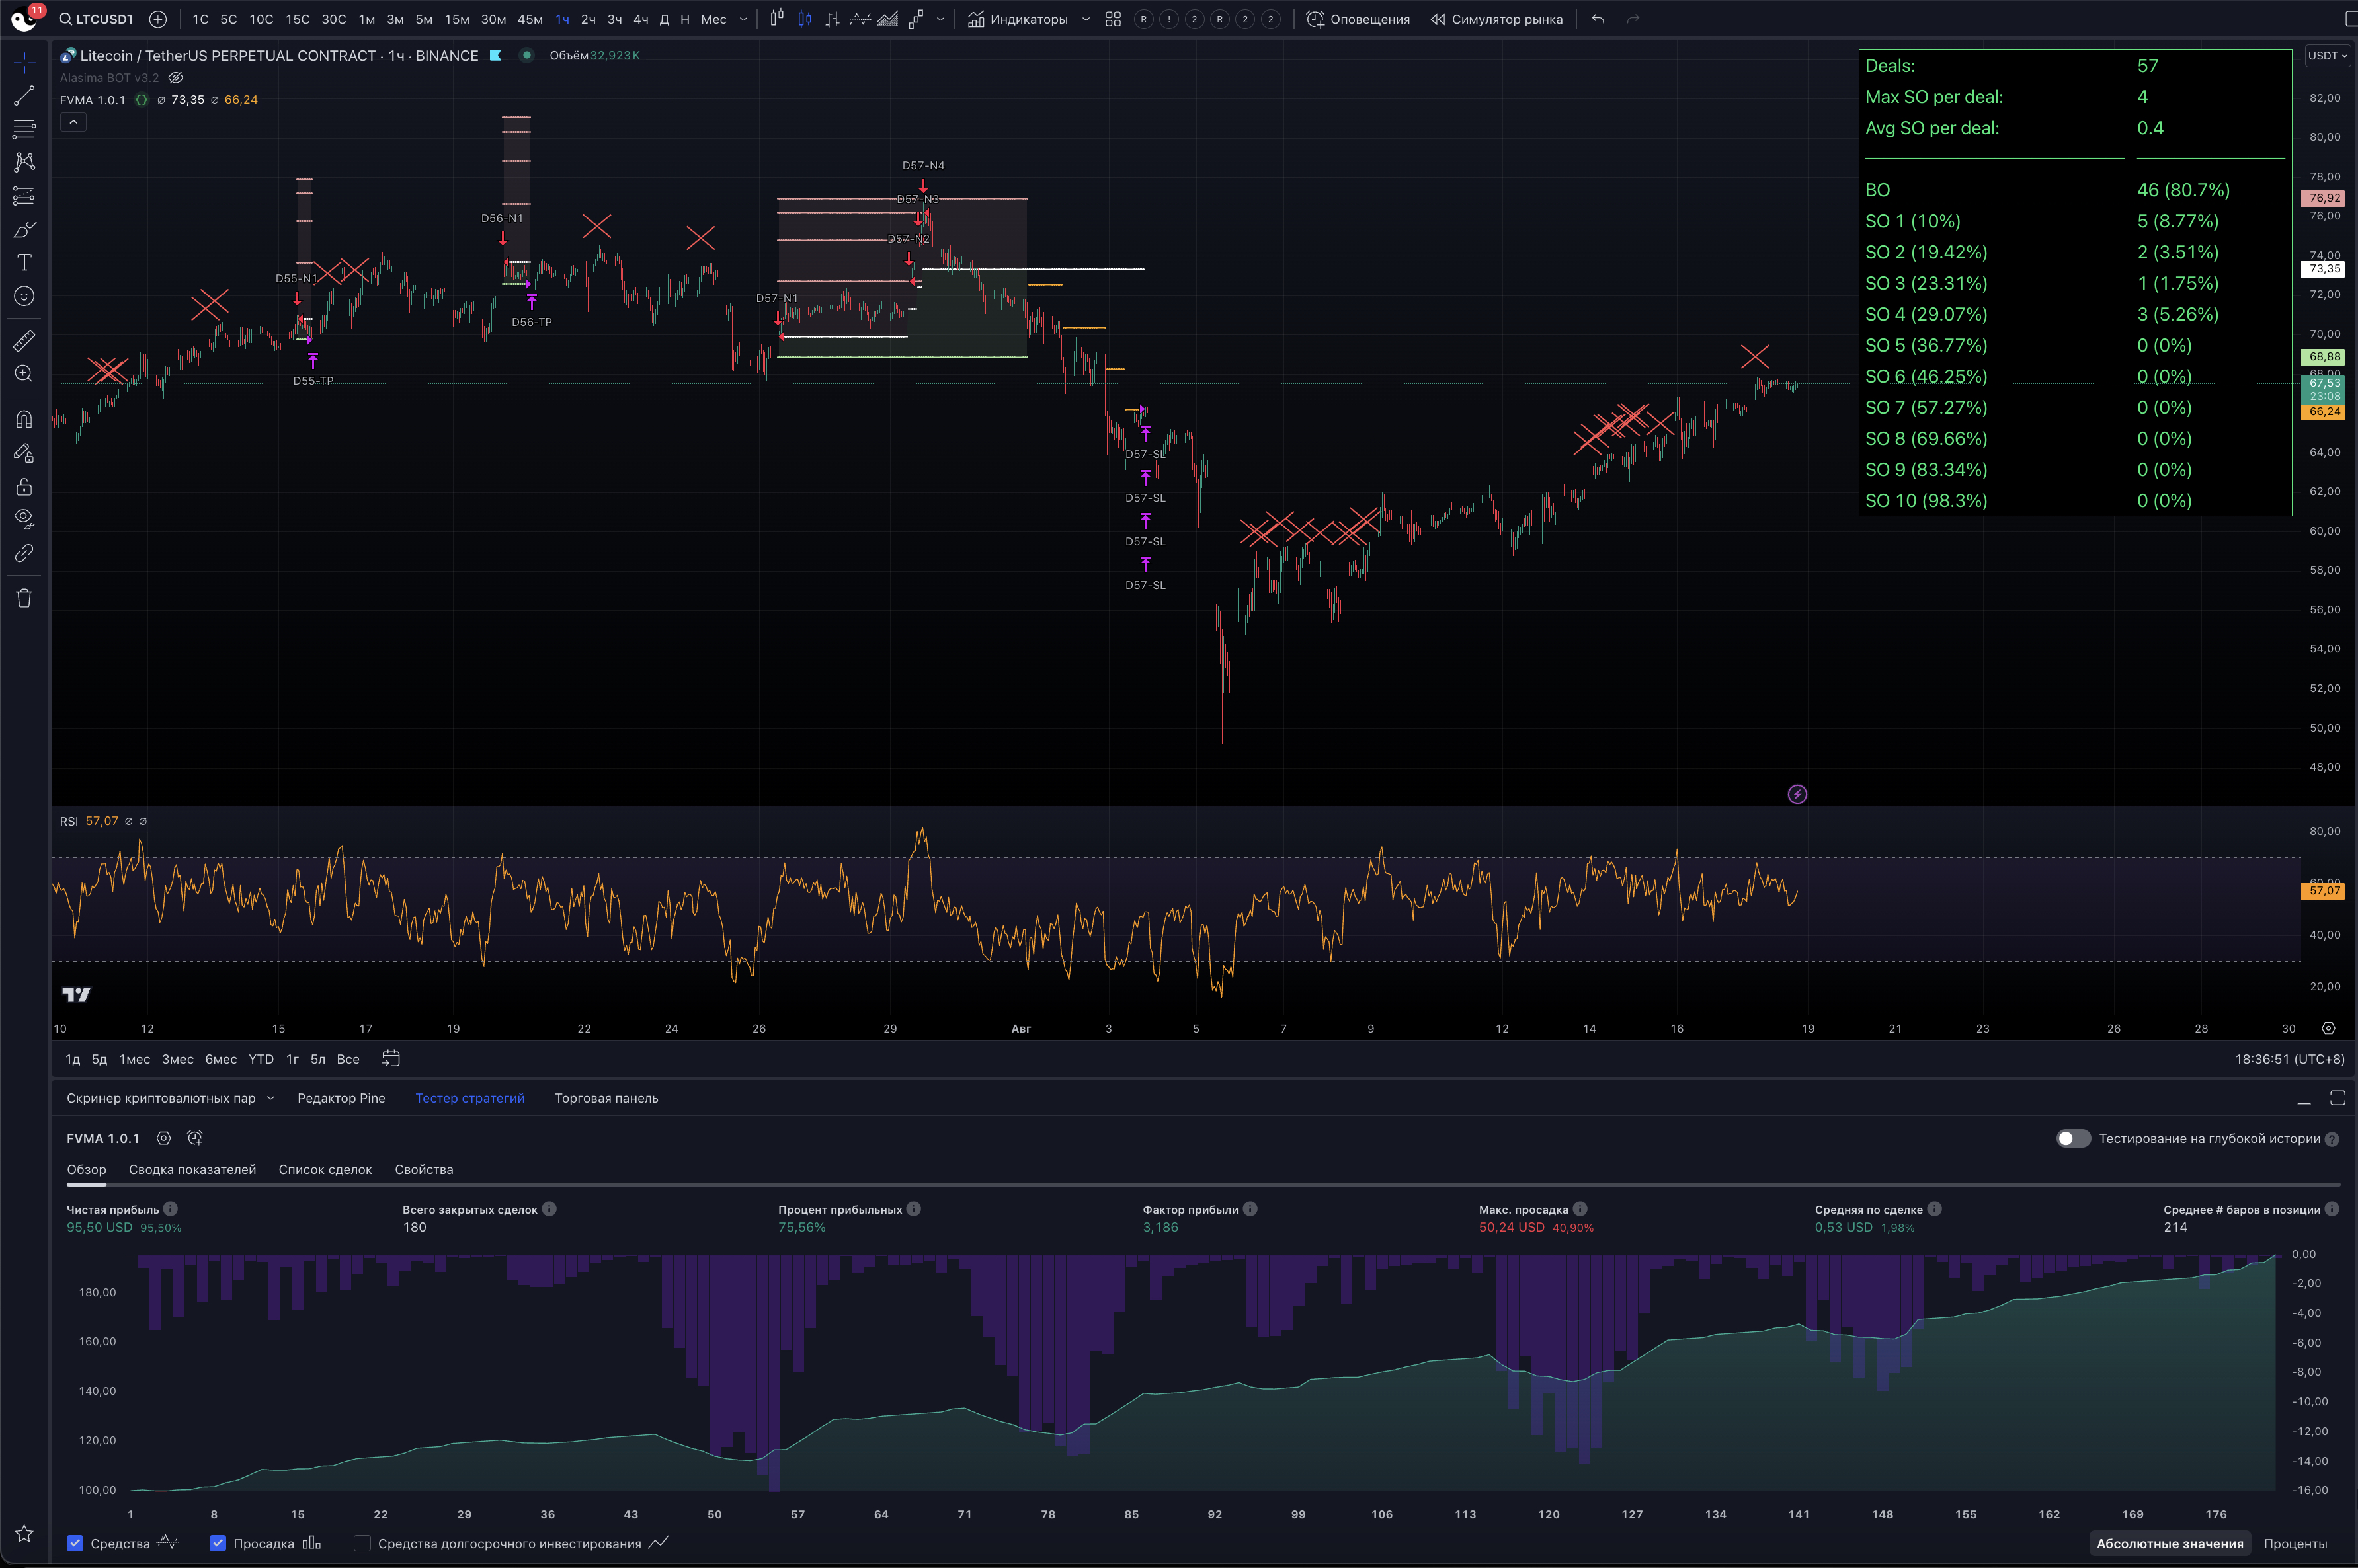Click the Оповещения alerts button
The height and width of the screenshot is (1568, 2358).
1358,19
